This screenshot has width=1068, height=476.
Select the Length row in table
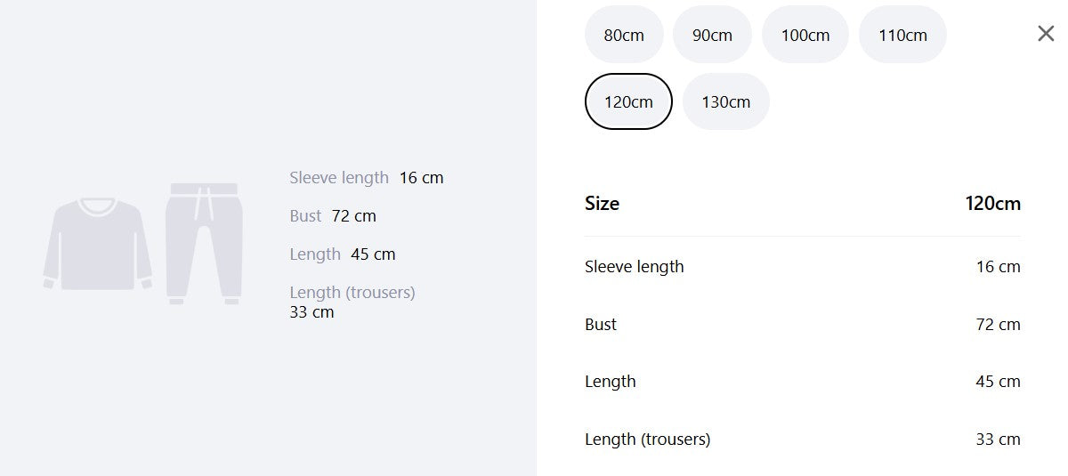click(803, 381)
